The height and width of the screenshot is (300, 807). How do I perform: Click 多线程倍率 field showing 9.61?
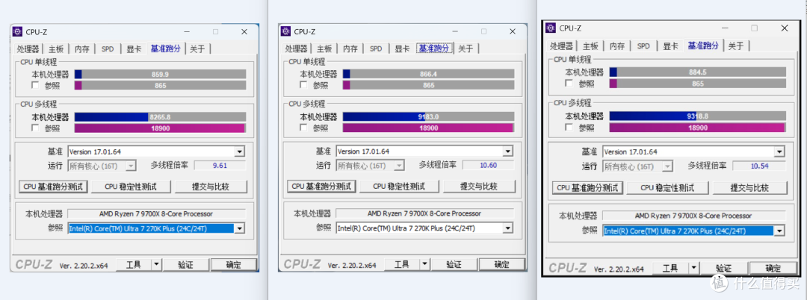point(220,166)
